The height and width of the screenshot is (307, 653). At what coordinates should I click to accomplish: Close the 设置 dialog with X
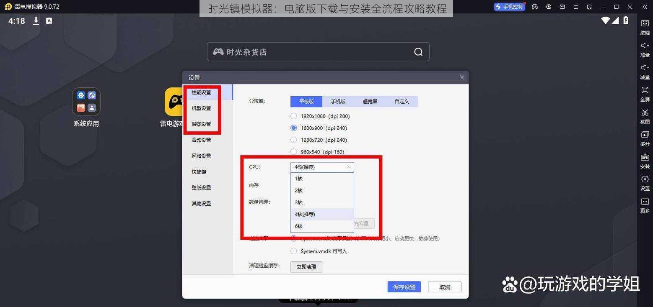pos(462,77)
